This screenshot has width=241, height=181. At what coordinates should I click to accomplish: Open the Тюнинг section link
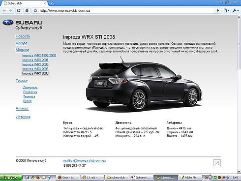[x=22, y=81]
